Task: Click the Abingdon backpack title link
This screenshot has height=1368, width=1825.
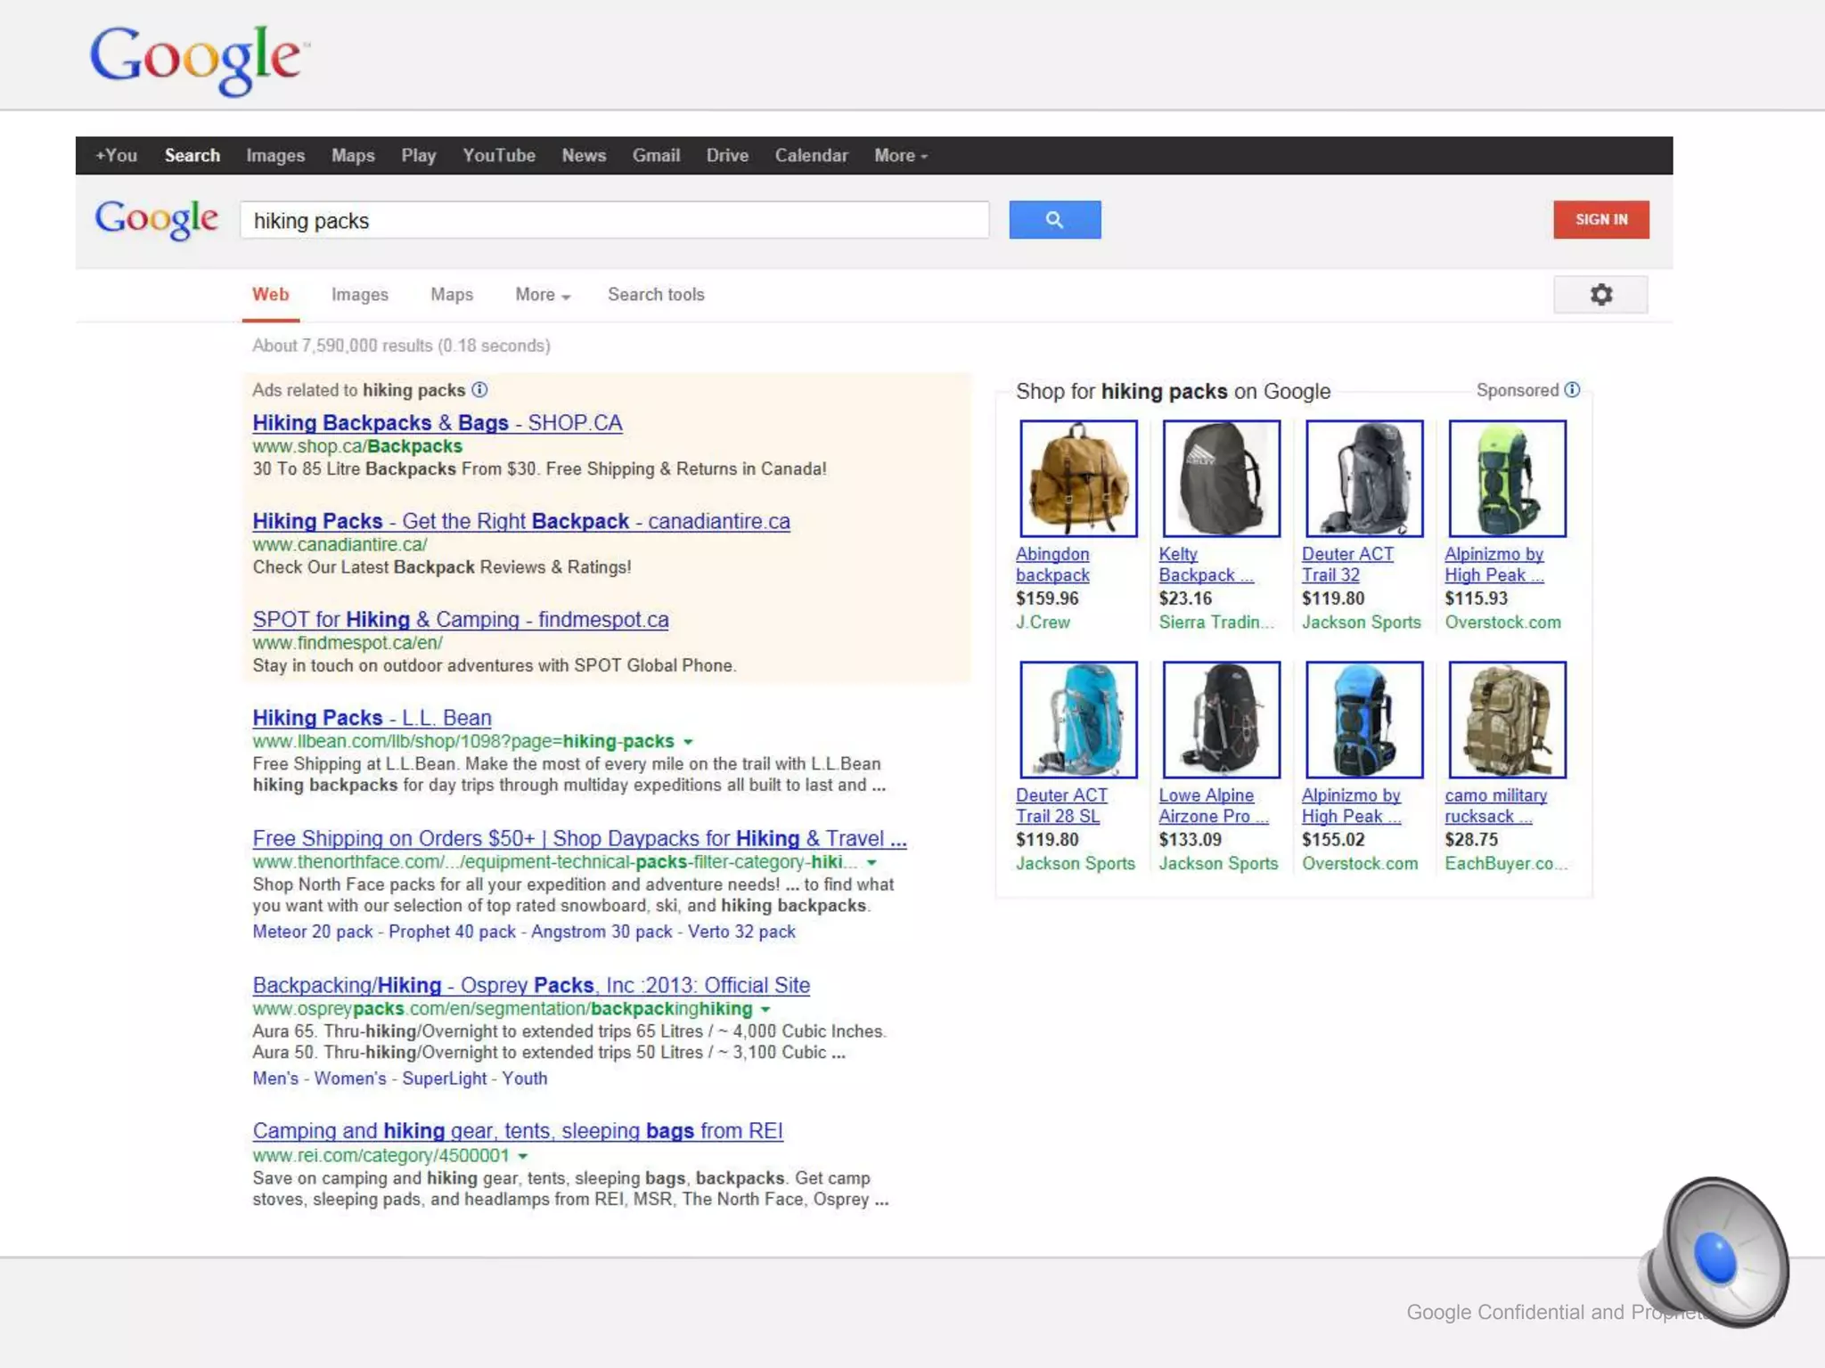Action: pyautogui.click(x=1052, y=565)
